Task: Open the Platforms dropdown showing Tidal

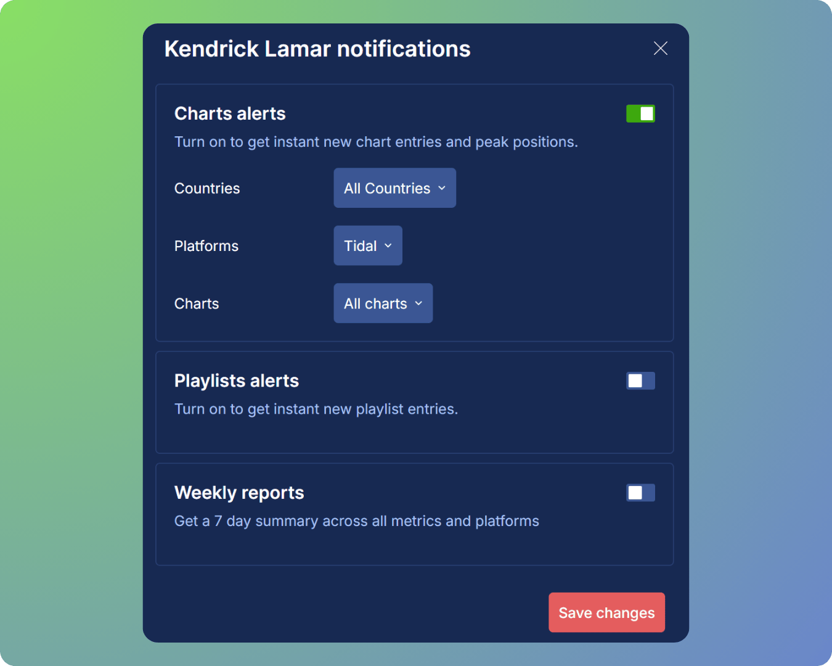Action: coord(367,245)
